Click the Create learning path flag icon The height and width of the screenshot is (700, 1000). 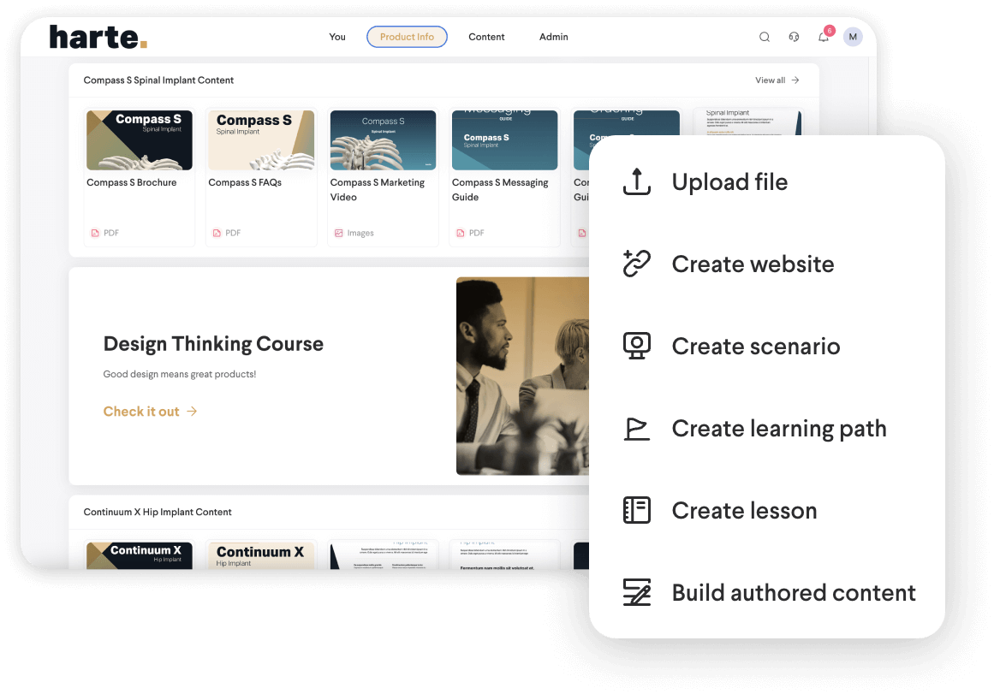636,429
